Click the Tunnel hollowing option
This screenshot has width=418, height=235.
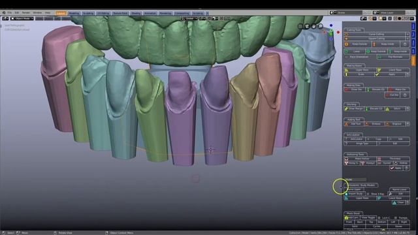(x=385, y=163)
